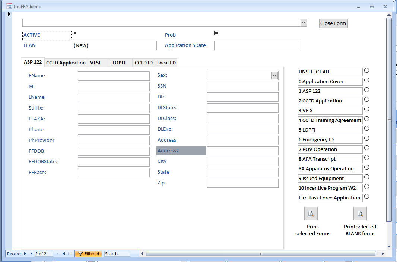
Task: Click the frmFFAddInfo form icon in title bar
Action: tap(9, 6)
